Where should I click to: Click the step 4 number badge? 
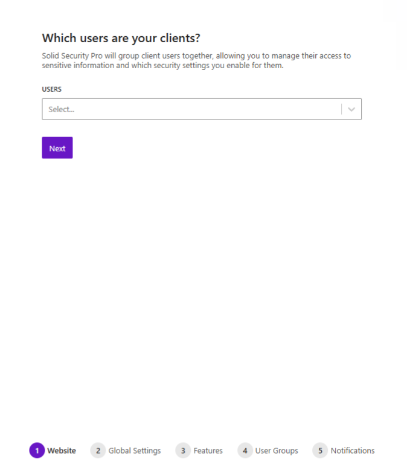tap(245, 451)
